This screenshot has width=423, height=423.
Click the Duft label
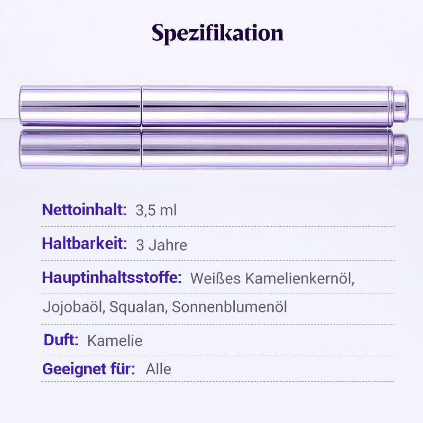point(61,340)
